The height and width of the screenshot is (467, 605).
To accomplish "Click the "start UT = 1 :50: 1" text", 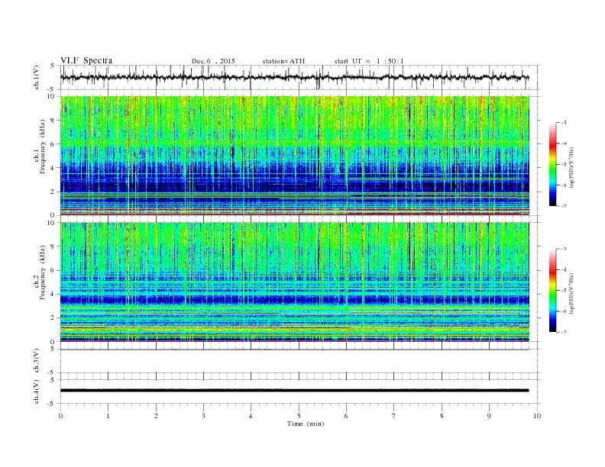I will [369, 61].
